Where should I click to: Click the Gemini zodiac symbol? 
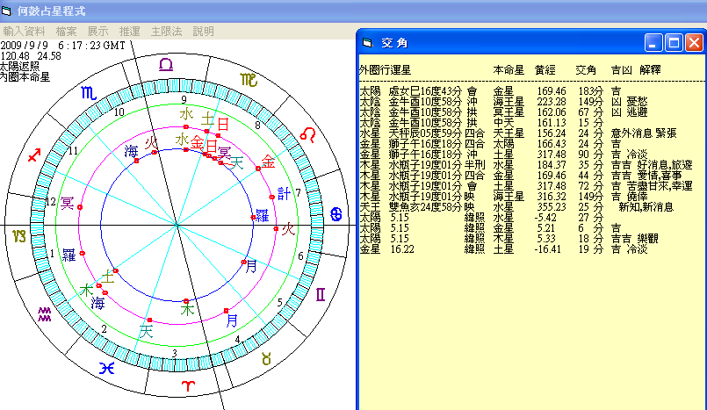click(321, 294)
